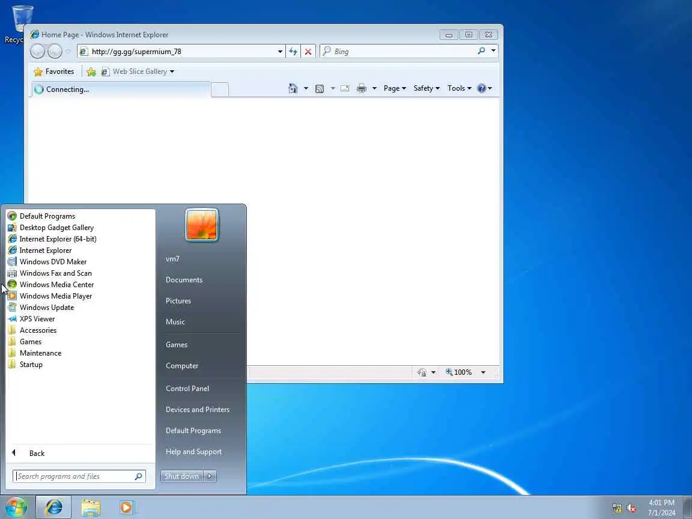Open Control Panel
The width and height of the screenshot is (692, 519).
(x=187, y=389)
